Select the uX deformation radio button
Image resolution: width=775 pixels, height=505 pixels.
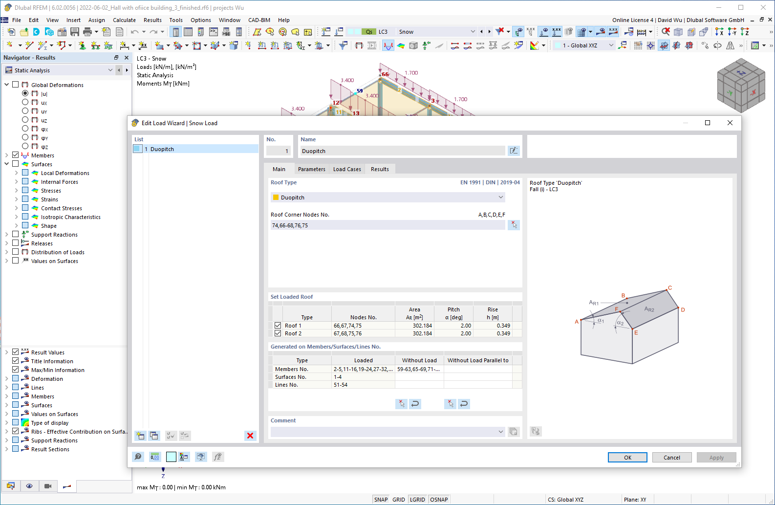click(25, 102)
